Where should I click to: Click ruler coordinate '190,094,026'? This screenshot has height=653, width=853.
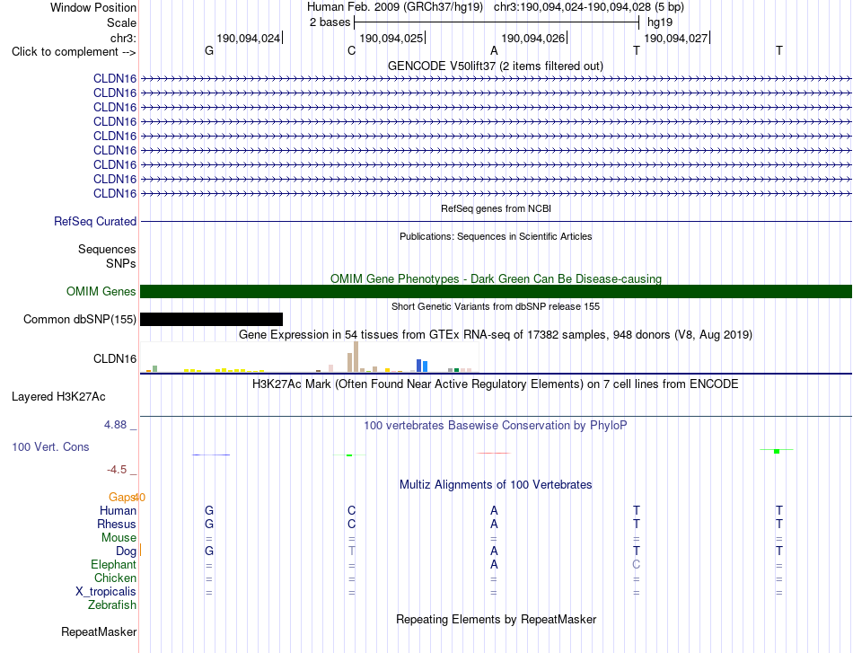pyautogui.click(x=533, y=38)
